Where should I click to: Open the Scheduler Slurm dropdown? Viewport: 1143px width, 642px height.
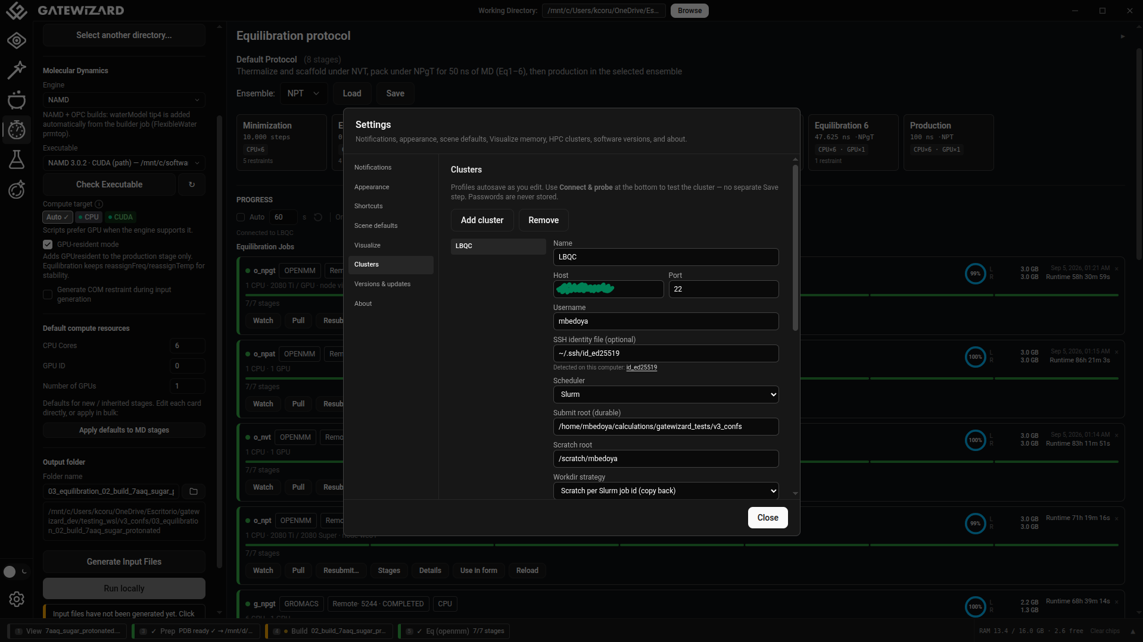pos(666,394)
